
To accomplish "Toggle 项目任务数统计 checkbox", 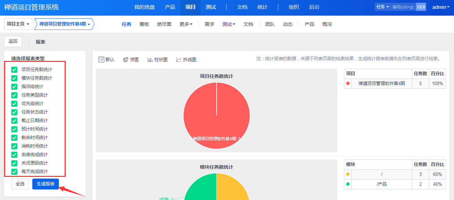I will tap(14, 69).
